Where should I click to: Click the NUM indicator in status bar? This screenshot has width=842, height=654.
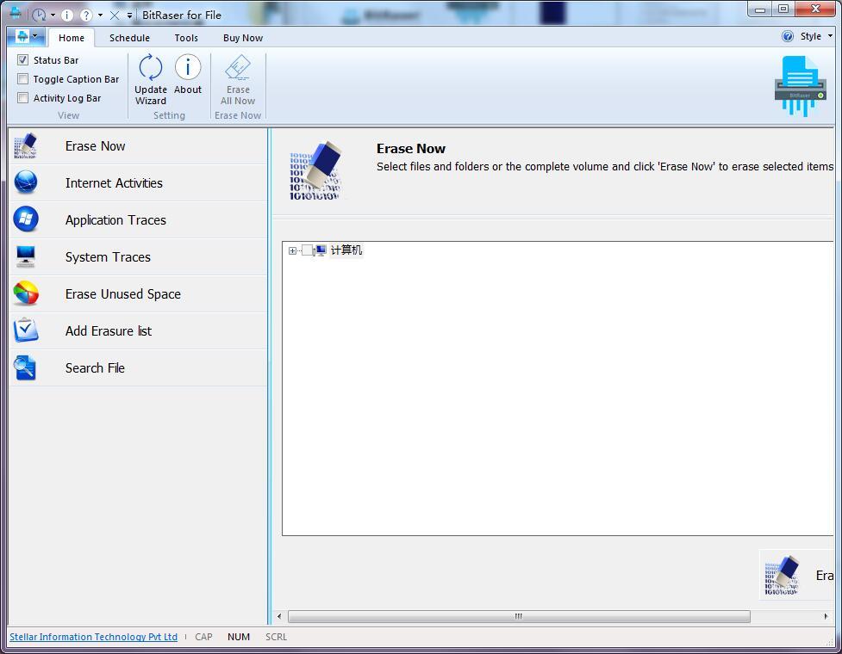point(239,637)
